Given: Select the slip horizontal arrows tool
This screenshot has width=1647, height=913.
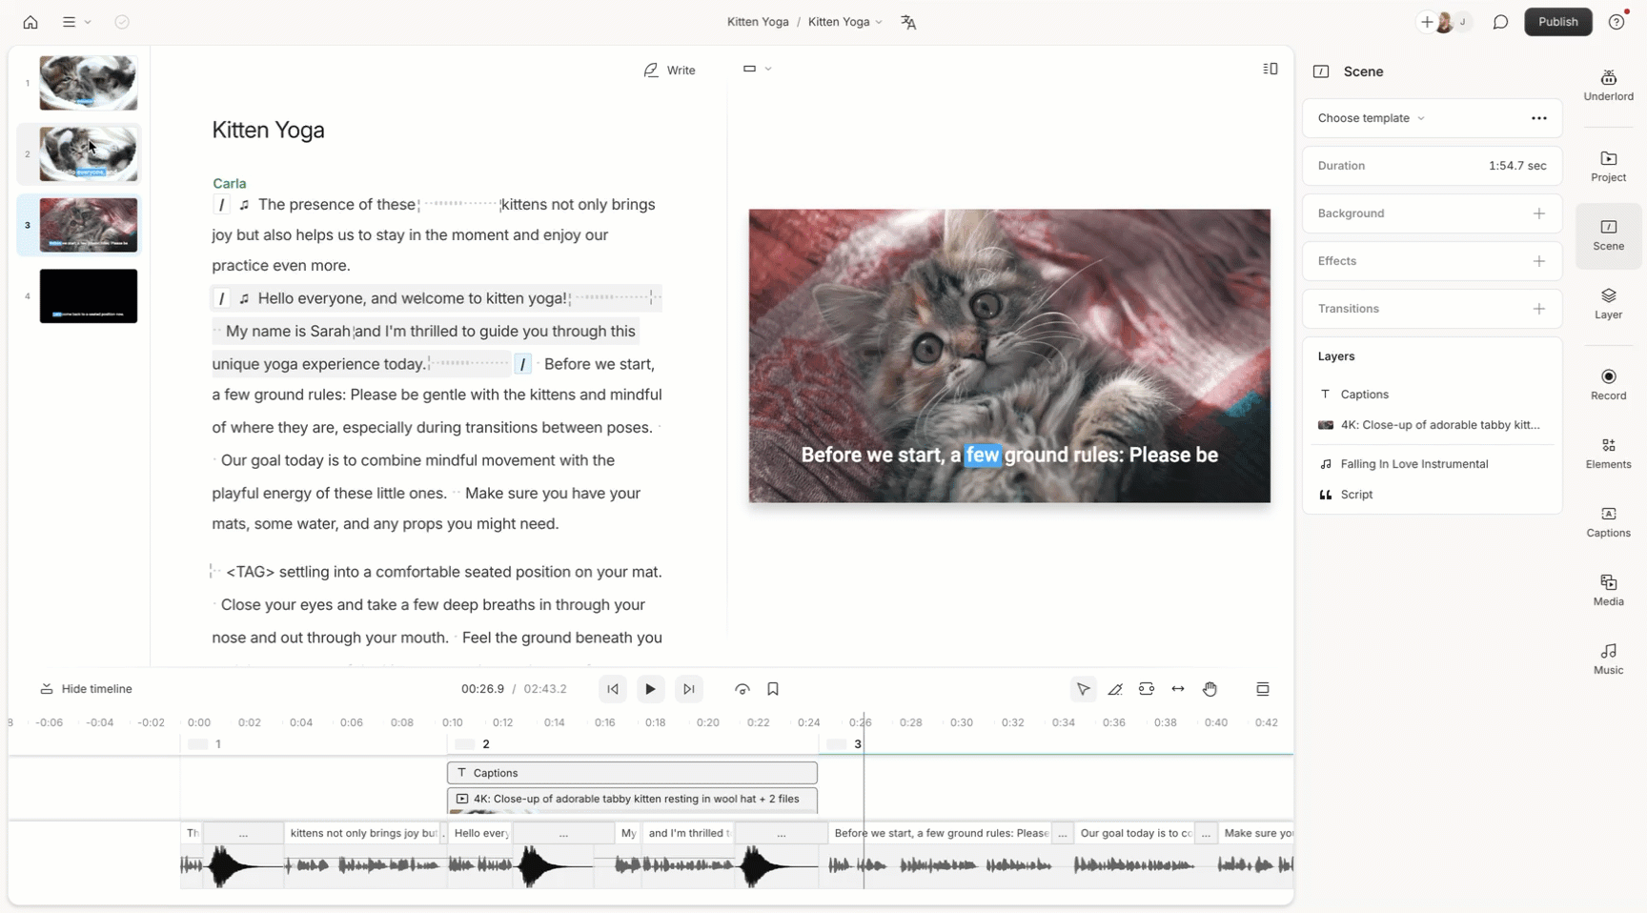Looking at the screenshot, I should tap(1178, 689).
